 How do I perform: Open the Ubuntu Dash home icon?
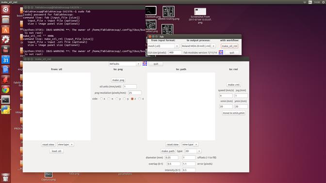click(6, 10)
